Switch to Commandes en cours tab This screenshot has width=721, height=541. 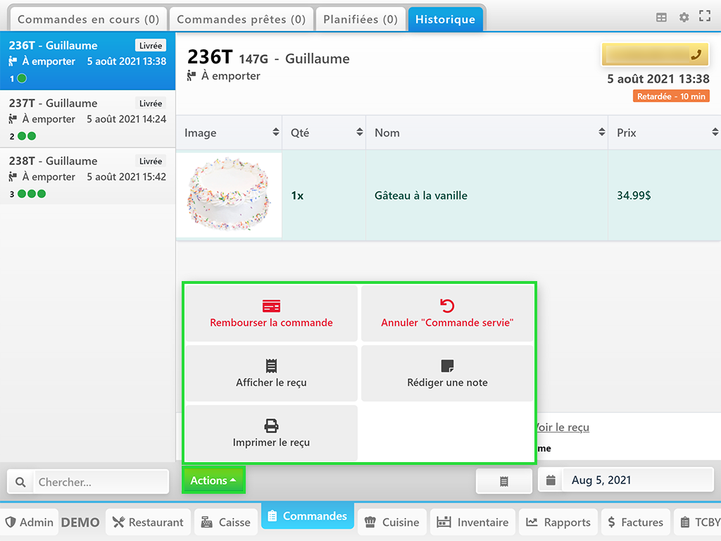coord(88,20)
